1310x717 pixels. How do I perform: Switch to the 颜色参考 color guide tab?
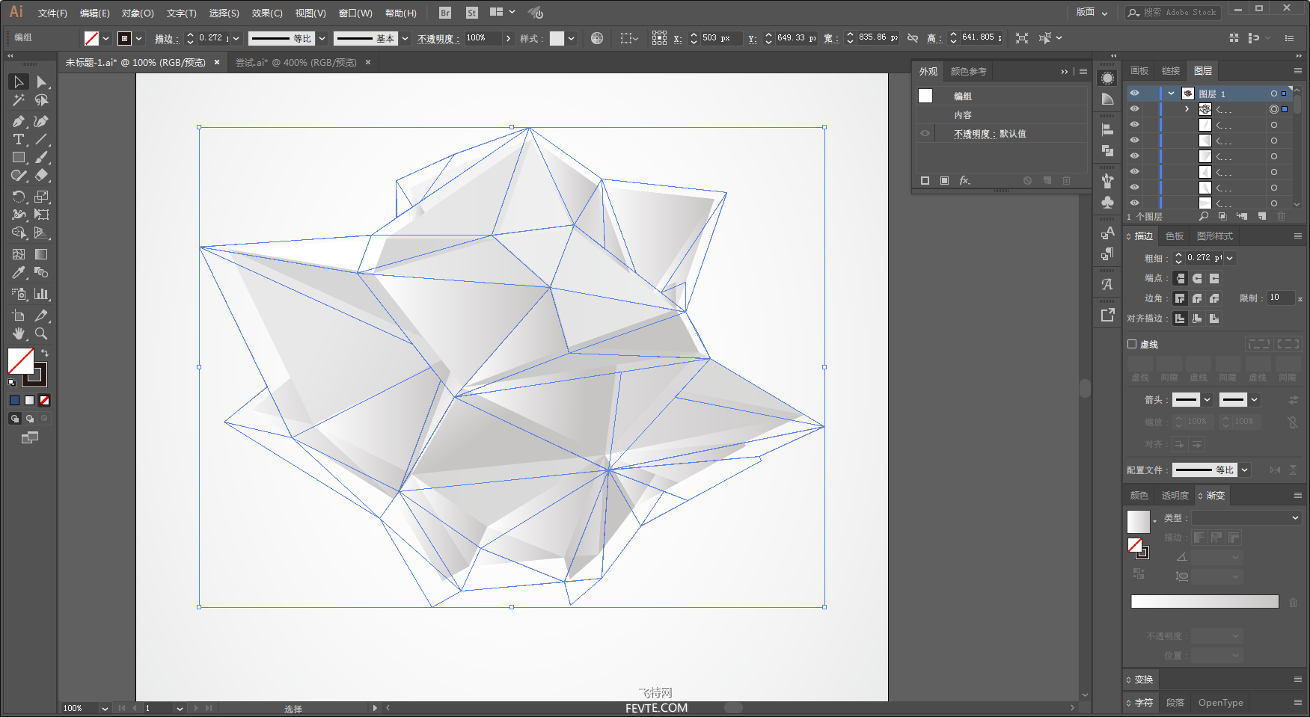[969, 72]
